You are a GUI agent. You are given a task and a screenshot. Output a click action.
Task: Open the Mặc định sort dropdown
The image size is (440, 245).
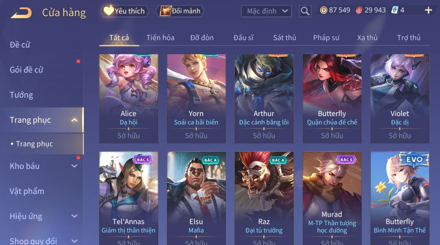tap(266, 11)
